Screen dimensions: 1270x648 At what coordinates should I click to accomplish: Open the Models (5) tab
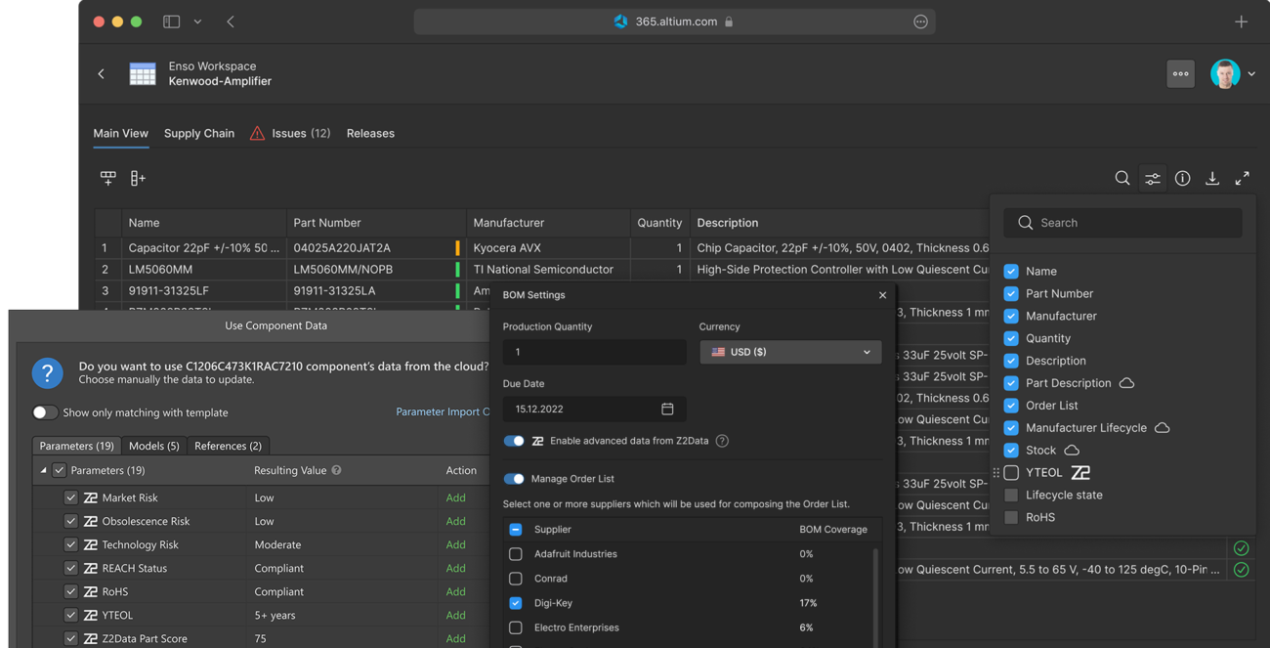[153, 445]
